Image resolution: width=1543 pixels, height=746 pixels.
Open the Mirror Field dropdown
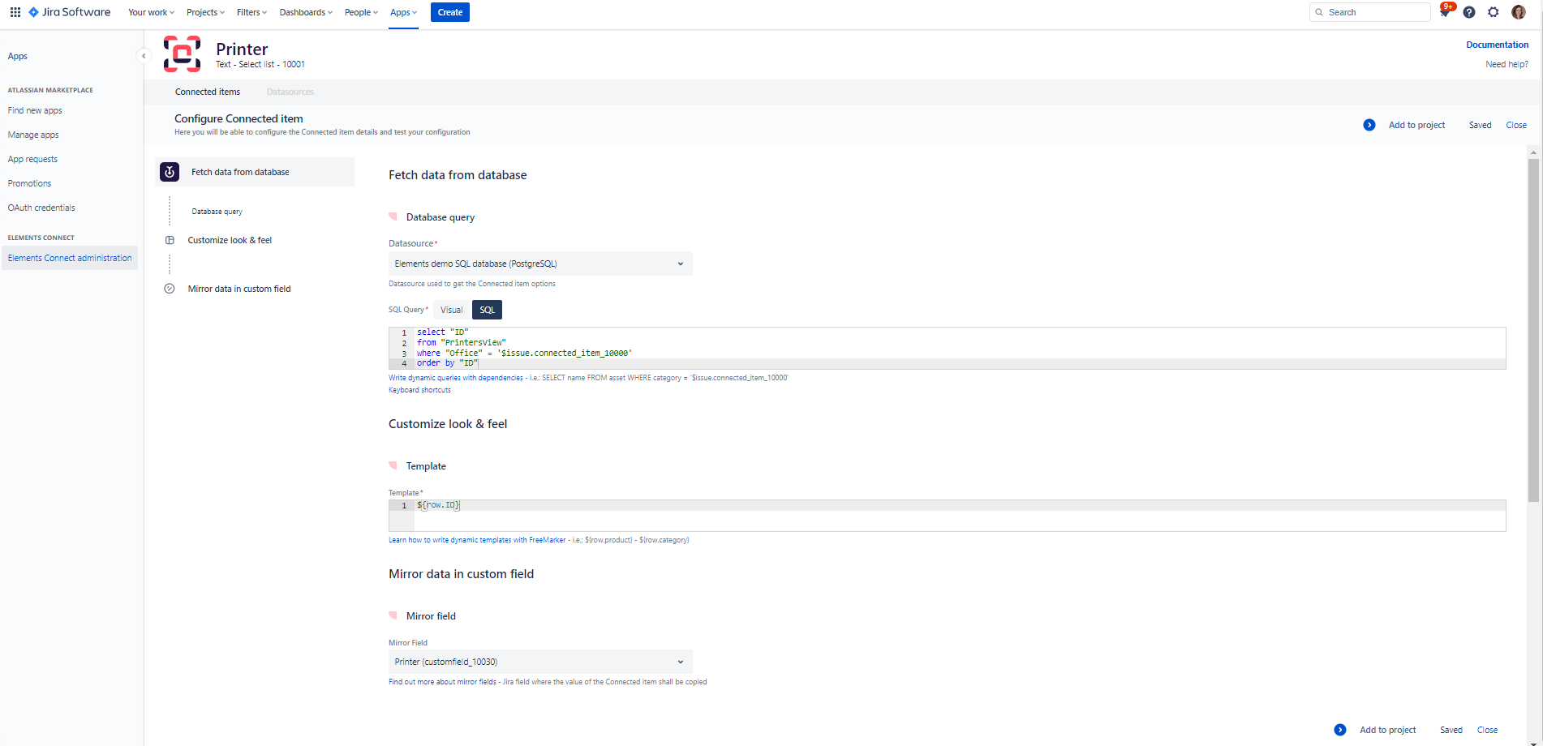(539, 662)
